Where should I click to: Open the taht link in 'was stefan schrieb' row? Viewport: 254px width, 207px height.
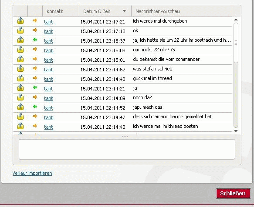(48, 70)
